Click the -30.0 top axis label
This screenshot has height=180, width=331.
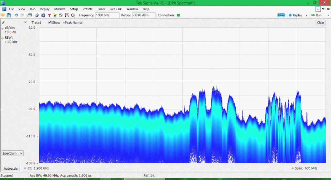[x=31, y=28]
